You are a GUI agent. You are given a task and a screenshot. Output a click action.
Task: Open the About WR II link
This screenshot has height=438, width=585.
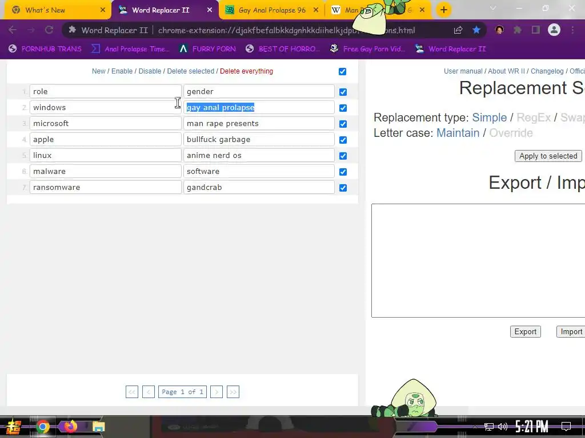(506, 71)
